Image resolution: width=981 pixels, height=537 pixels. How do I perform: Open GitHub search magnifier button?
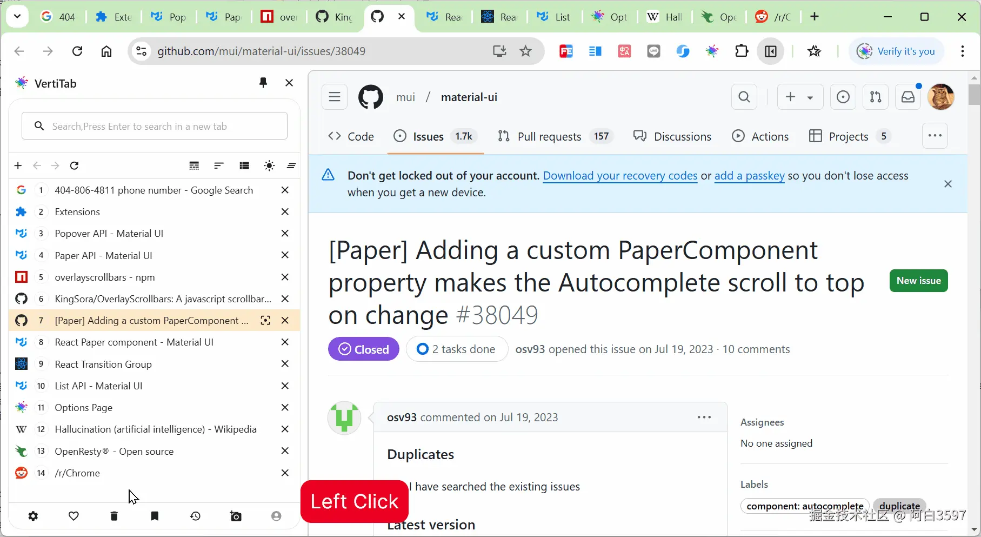click(x=744, y=97)
